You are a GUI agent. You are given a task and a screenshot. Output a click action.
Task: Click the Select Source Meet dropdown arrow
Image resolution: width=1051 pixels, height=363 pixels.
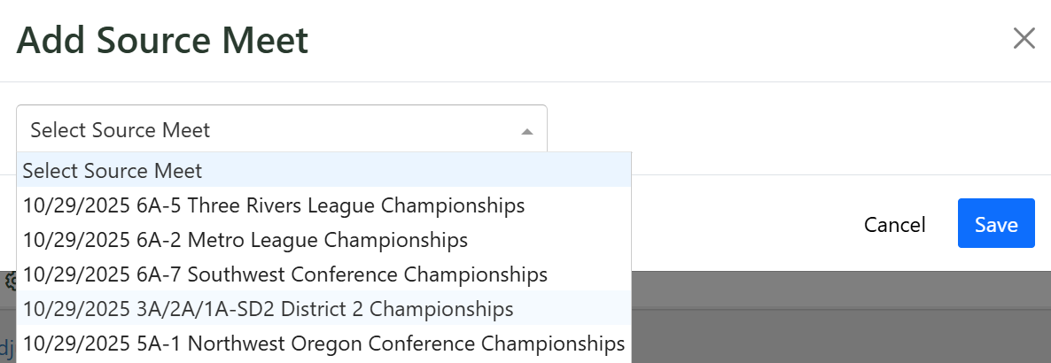pos(527,131)
